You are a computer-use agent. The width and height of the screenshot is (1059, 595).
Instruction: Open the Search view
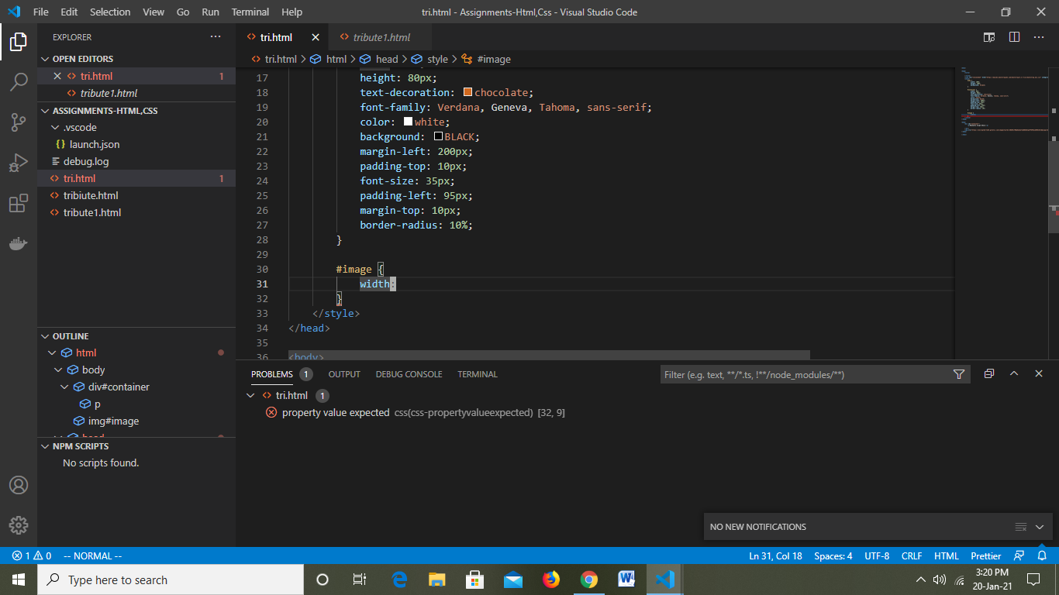click(x=19, y=82)
